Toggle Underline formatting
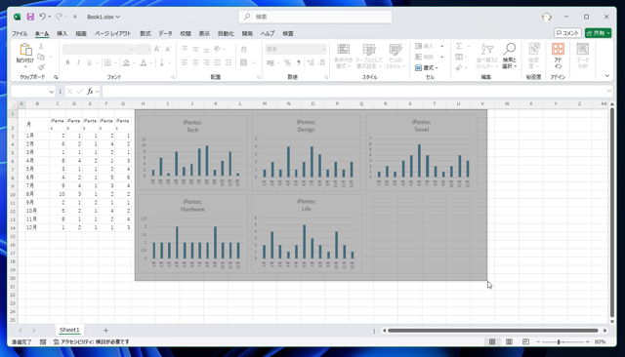625x357 pixels. (89, 62)
